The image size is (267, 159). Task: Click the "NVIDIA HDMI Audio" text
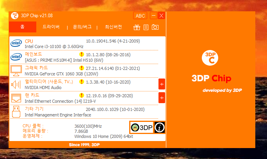(x=43, y=88)
